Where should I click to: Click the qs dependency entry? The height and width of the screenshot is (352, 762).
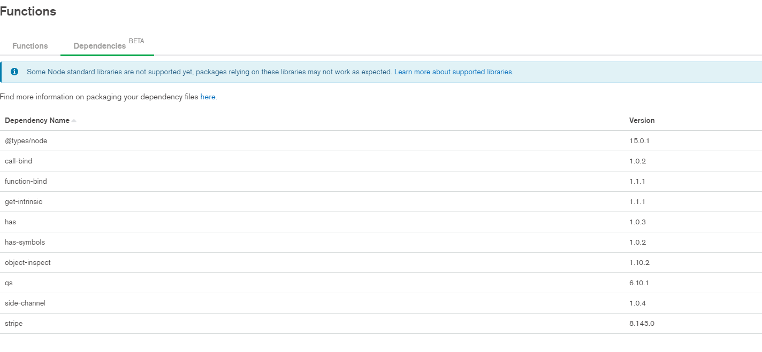(x=9, y=283)
